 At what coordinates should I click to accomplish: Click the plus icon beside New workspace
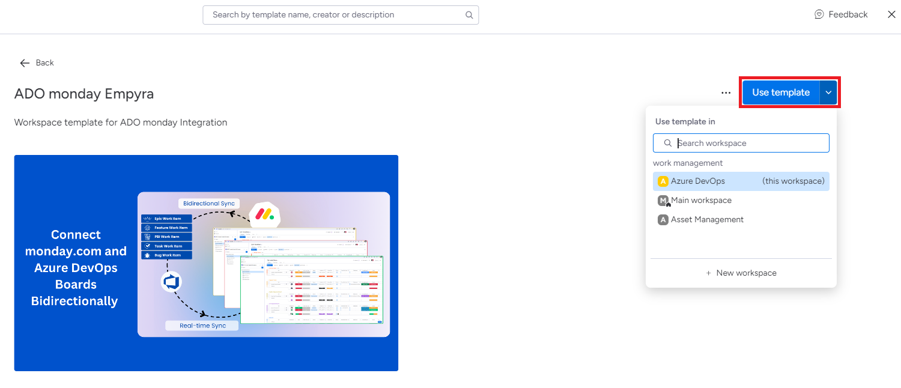click(x=709, y=273)
